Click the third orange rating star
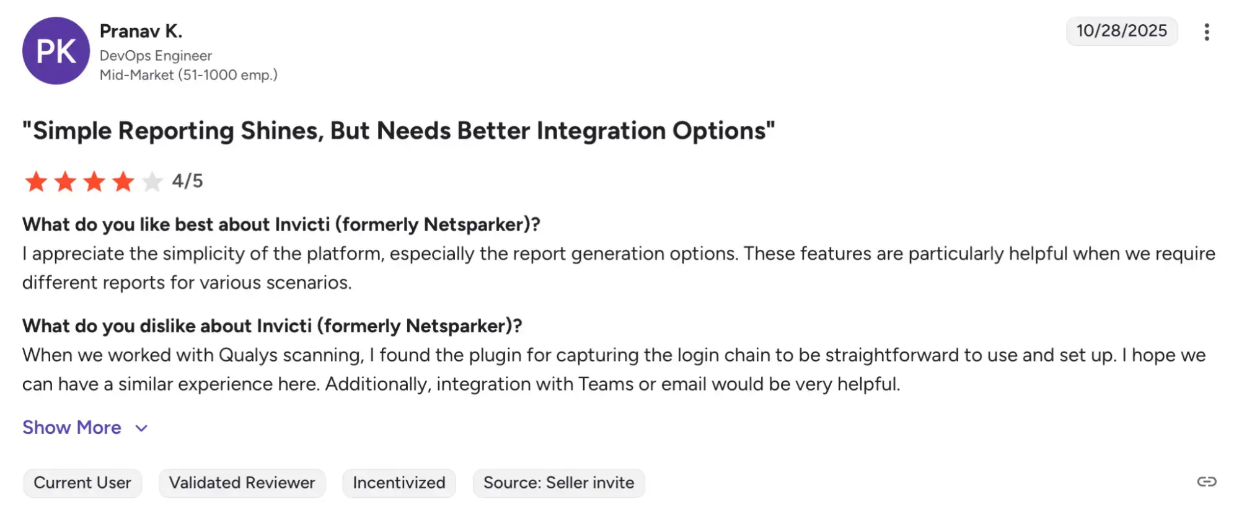This screenshot has height=517, width=1239. click(x=94, y=182)
